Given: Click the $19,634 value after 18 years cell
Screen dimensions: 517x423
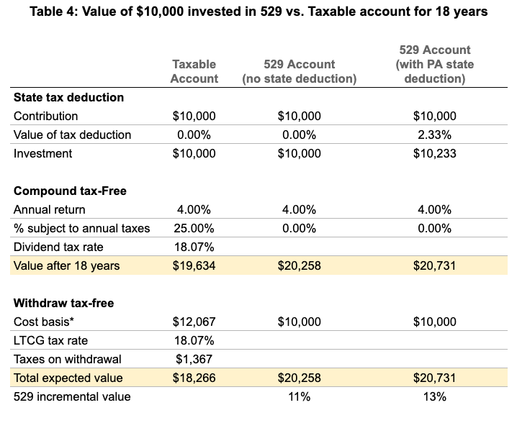Looking at the screenshot, I should tap(194, 266).
